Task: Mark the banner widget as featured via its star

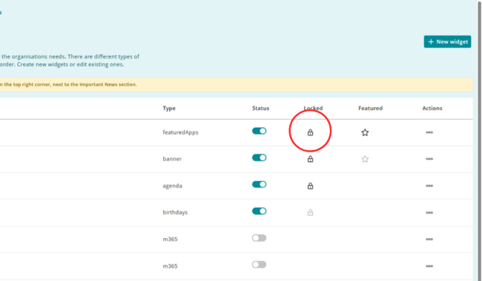Action: click(365, 159)
